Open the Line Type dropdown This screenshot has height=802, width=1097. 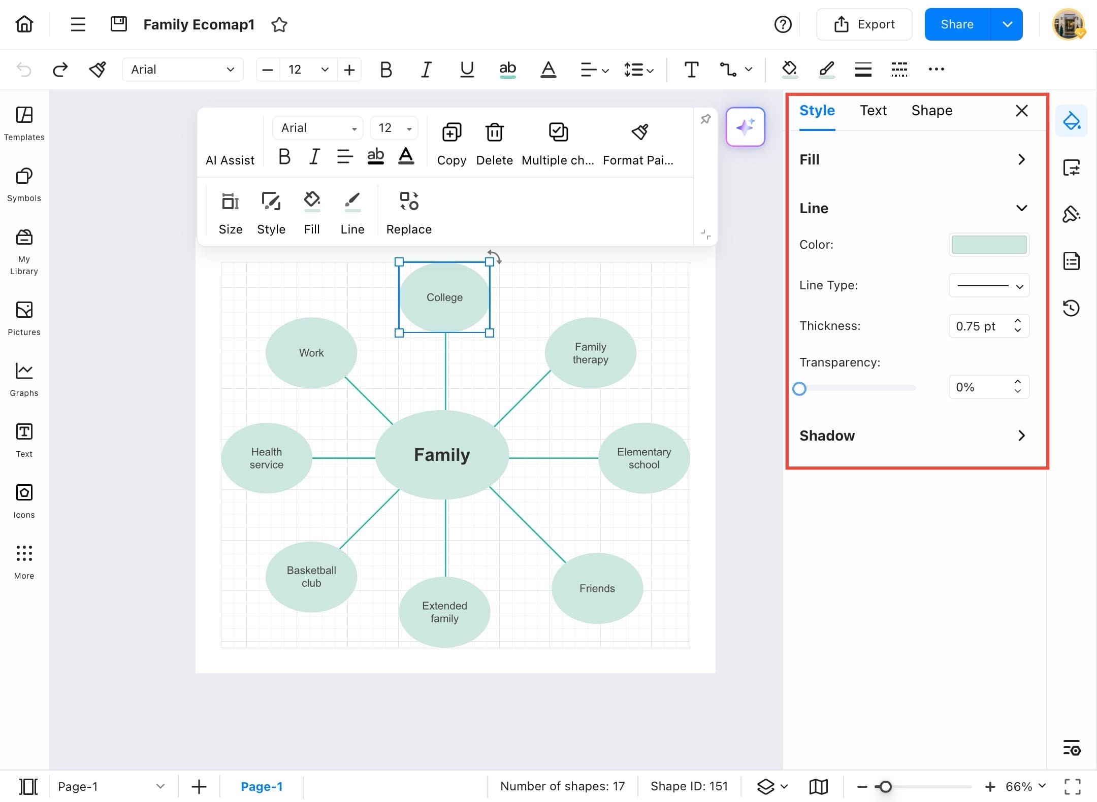coord(988,286)
